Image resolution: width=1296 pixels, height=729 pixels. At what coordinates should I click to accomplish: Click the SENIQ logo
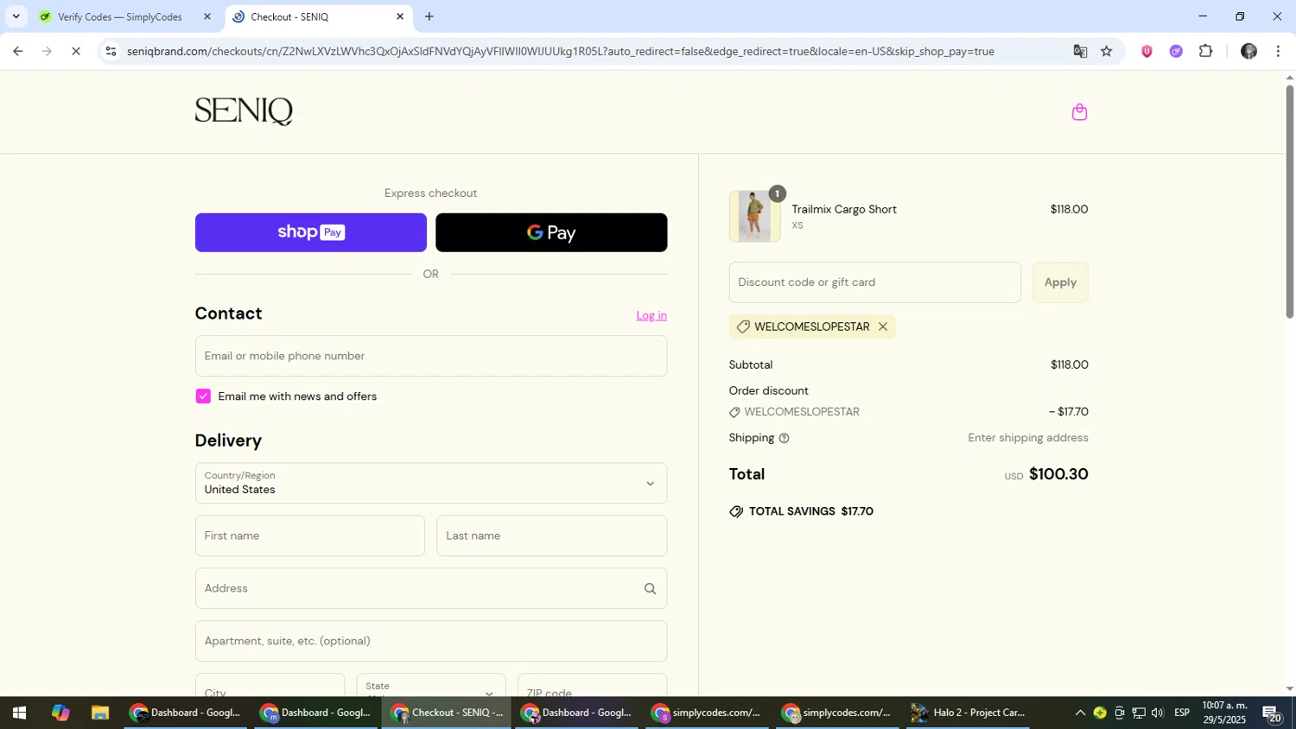click(x=244, y=111)
